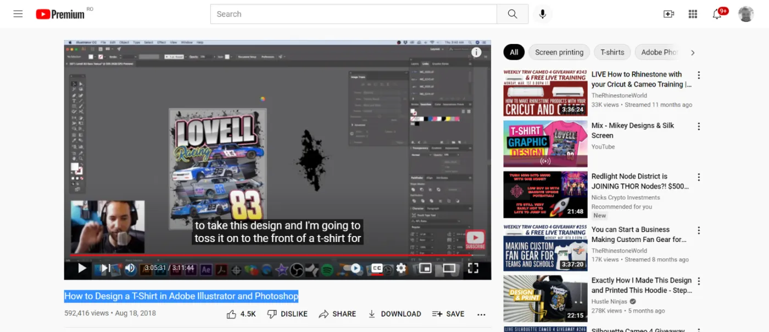Open Nicks Crypto Investments channel name
Viewport: 769px width, 332px height.
tap(626, 198)
